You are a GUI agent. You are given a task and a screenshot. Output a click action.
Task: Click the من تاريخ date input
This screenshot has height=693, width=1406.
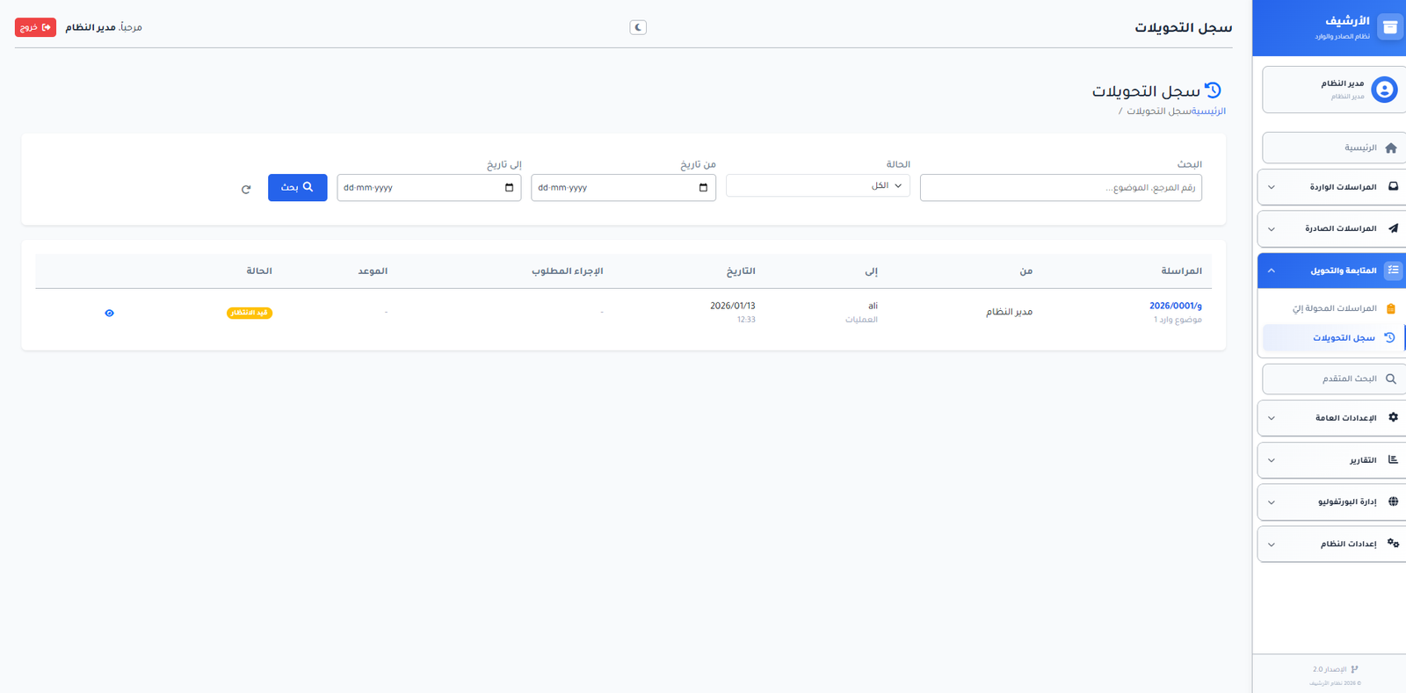[623, 188]
